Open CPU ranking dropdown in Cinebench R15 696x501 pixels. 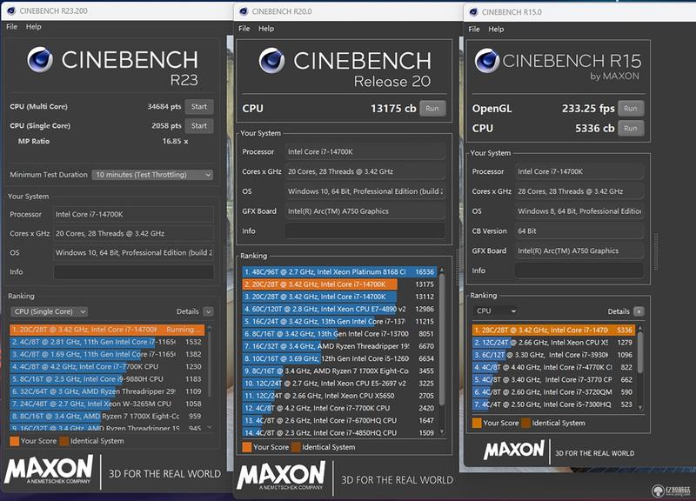(495, 311)
